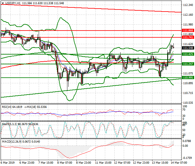Click the 111.868 red price label
Screen dimensions: 195x166
click(x=188, y=31)
